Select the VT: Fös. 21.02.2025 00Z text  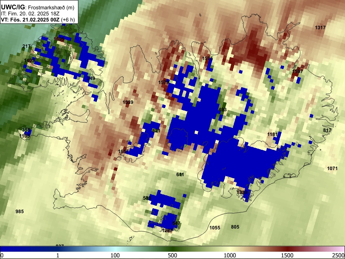point(30,19)
